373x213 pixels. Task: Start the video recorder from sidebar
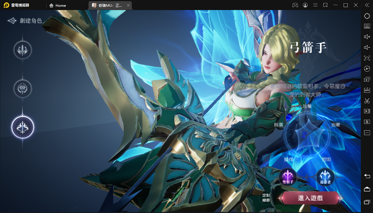pos(367,111)
